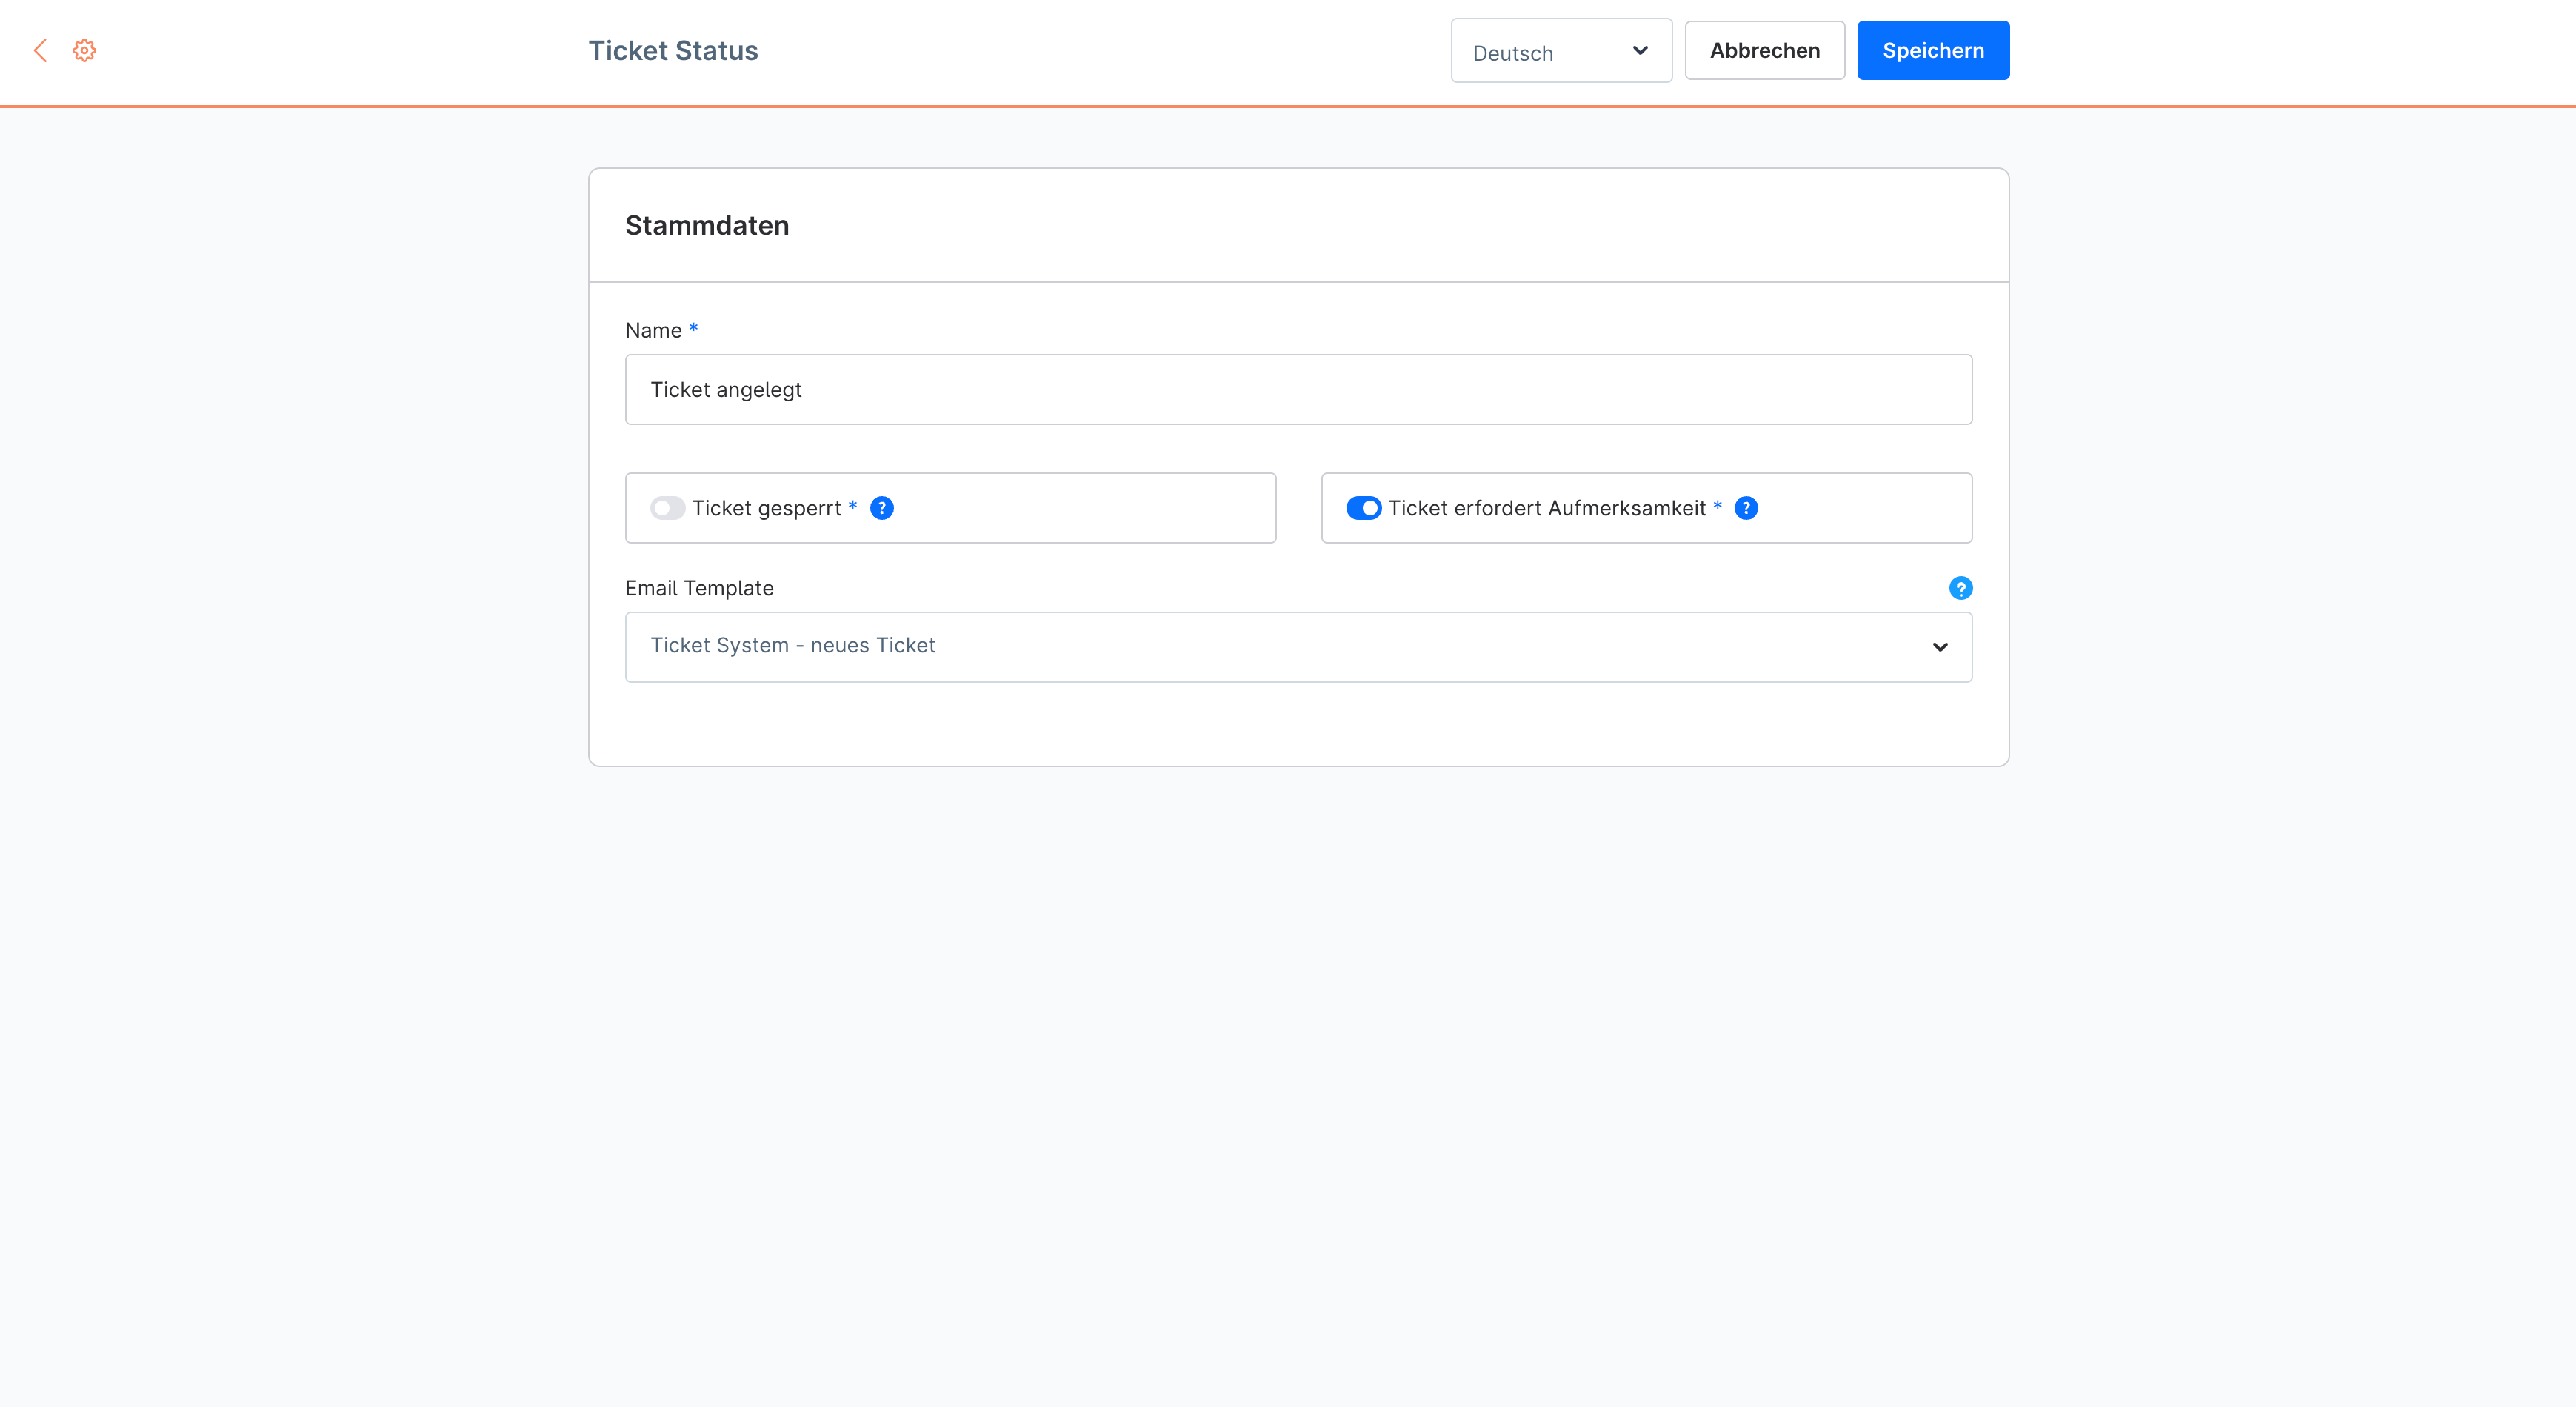The height and width of the screenshot is (1407, 2576).
Task: Click the Abbrechen button
Action: tap(1764, 51)
